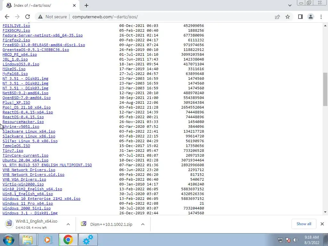This screenshot has width=328, height=246.
Task: Open the clock showing 9:18 AM
Action: [312, 240]
